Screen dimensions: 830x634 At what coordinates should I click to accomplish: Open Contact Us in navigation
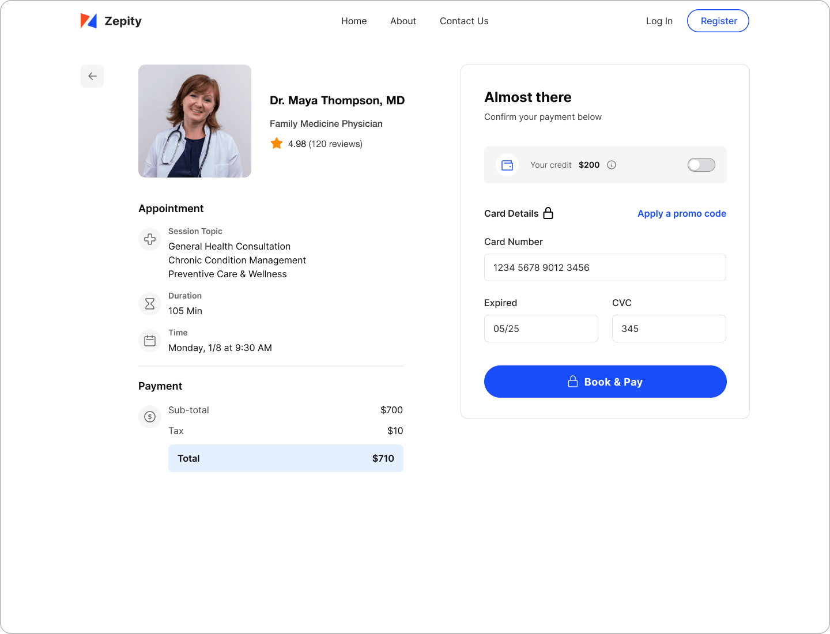pyautogui.click(x=464, y=21)
